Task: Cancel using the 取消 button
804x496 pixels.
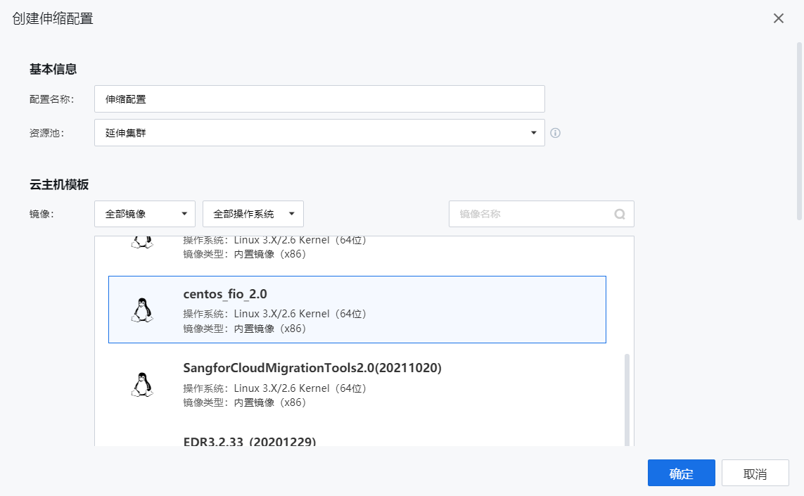Action: (755, 473)
